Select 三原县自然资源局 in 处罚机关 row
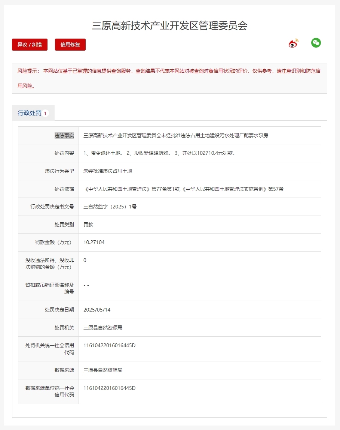The image size is (340, 430). point(103,328)
